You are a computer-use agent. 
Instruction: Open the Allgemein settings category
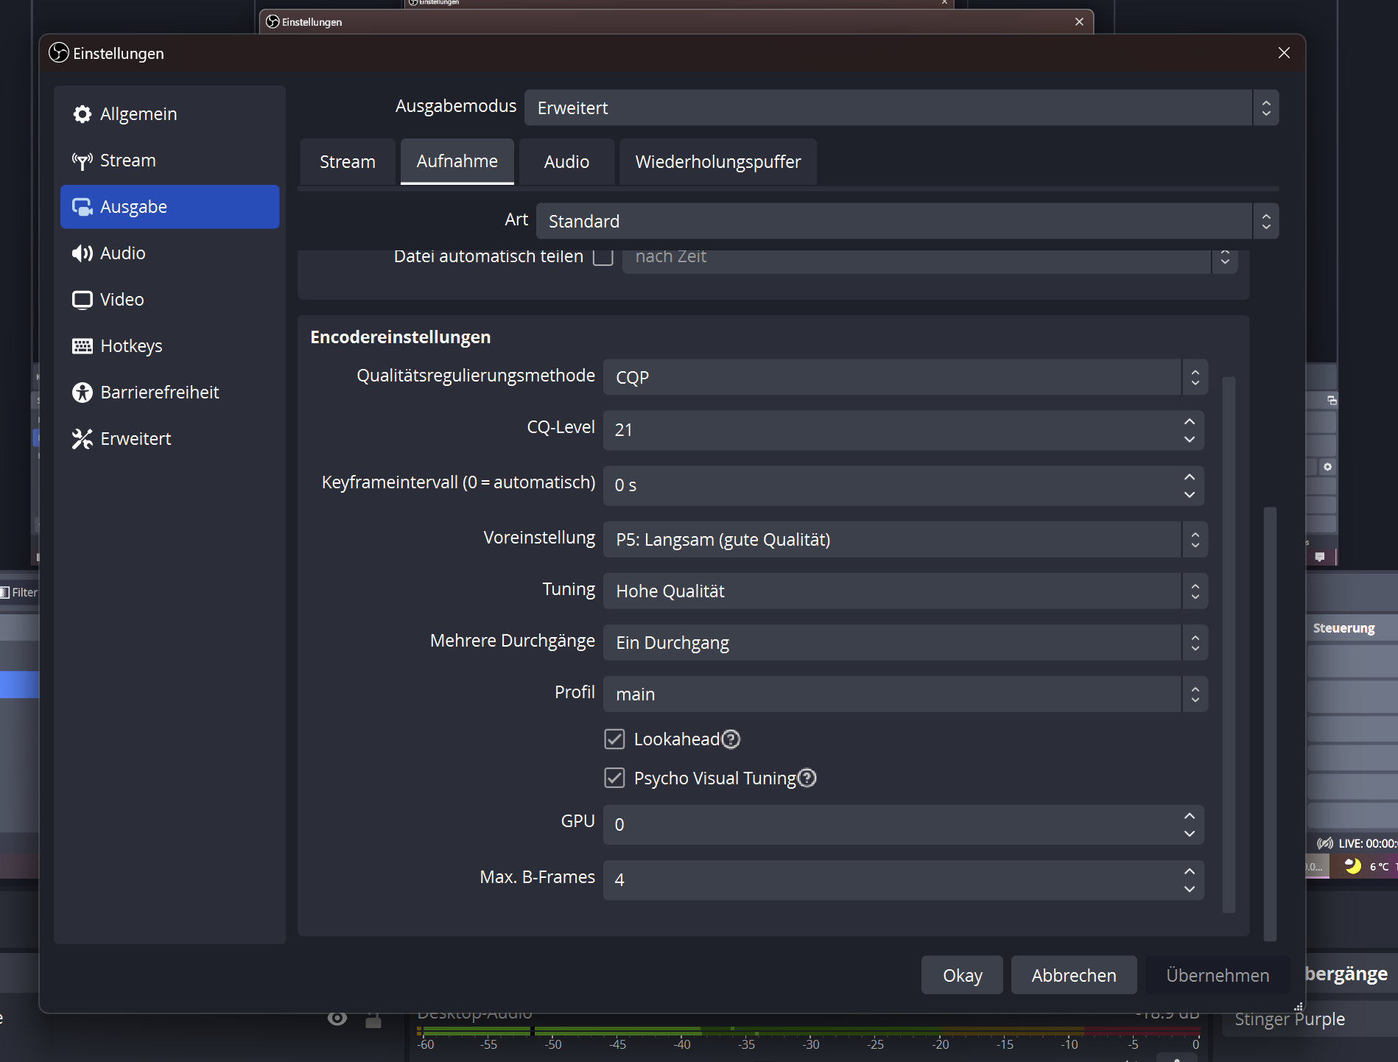[169, 114]
